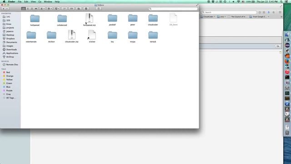This screenshot has height=164, width=291.
Task: Select the peter folder
Action: [133, 20]
